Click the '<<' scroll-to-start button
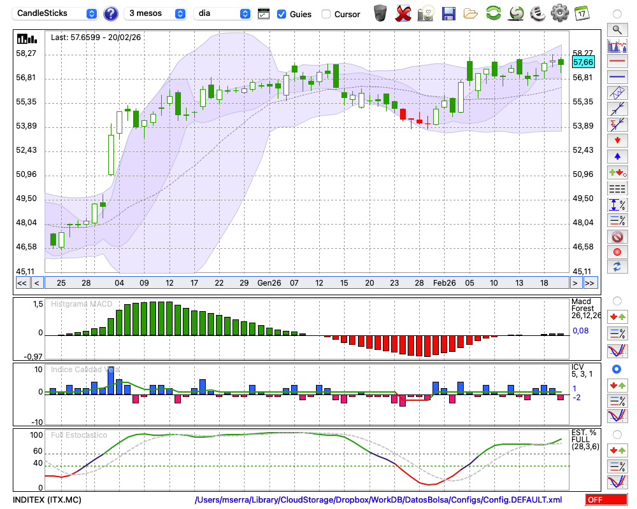This screenshot has width=637, height=509. 22,282
